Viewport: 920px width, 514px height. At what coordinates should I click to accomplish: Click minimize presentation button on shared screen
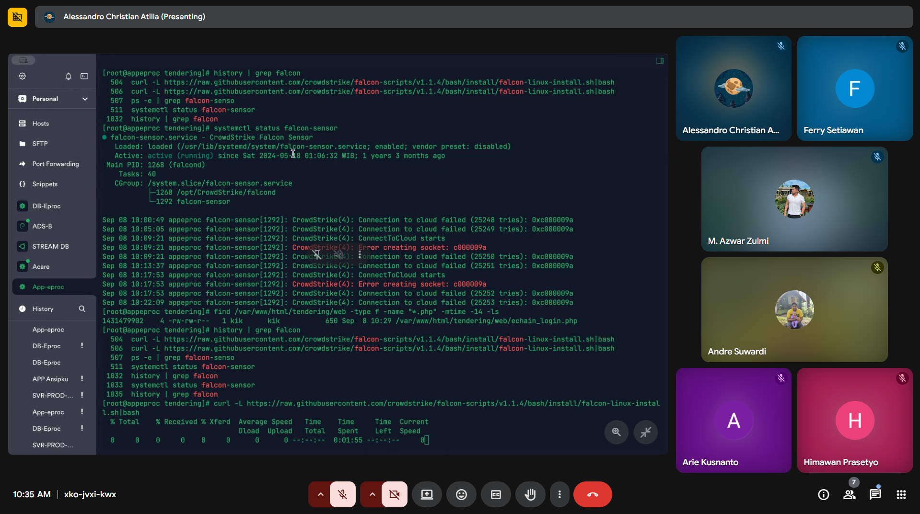[x=645, y=432]
